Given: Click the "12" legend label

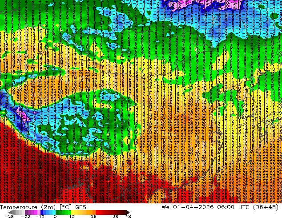Looking at the screenshot, I should pos(72,216).
